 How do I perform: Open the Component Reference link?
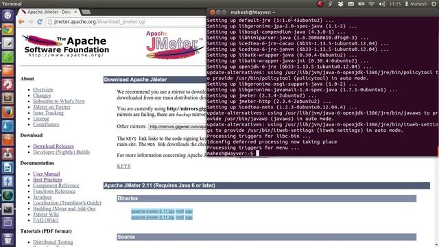[x=56, y=185]
